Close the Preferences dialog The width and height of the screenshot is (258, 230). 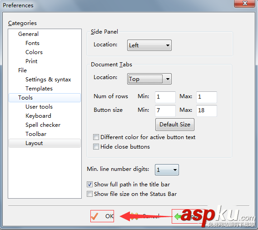pos(245,3)
